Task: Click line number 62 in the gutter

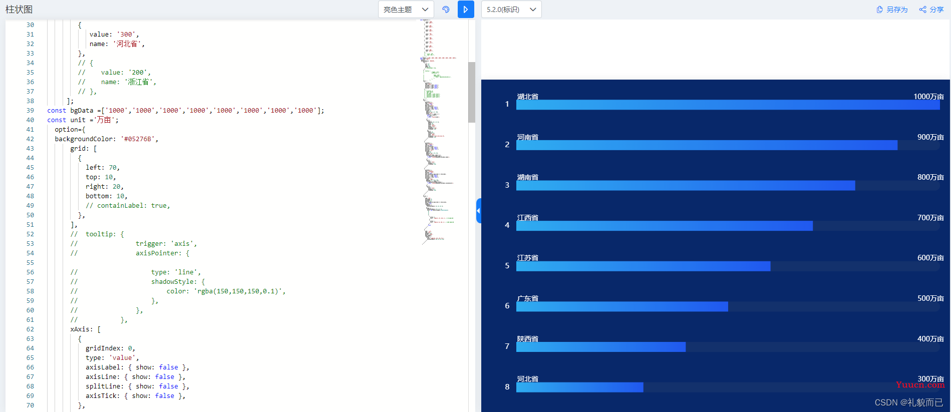Action: point(30,329)
